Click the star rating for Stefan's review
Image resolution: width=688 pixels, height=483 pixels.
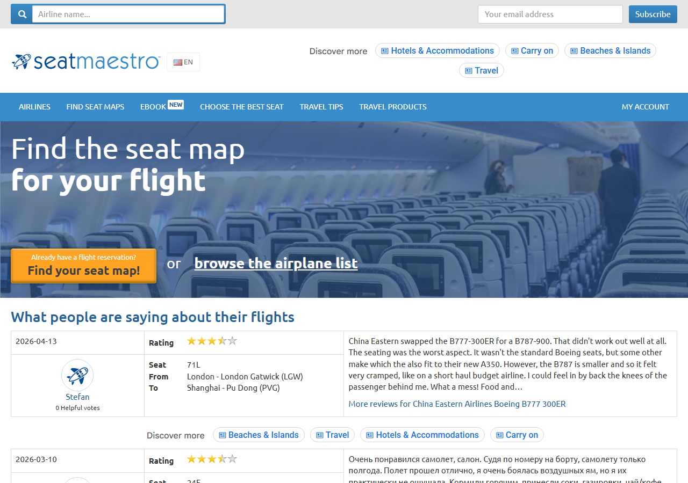[x=212, y=341]
